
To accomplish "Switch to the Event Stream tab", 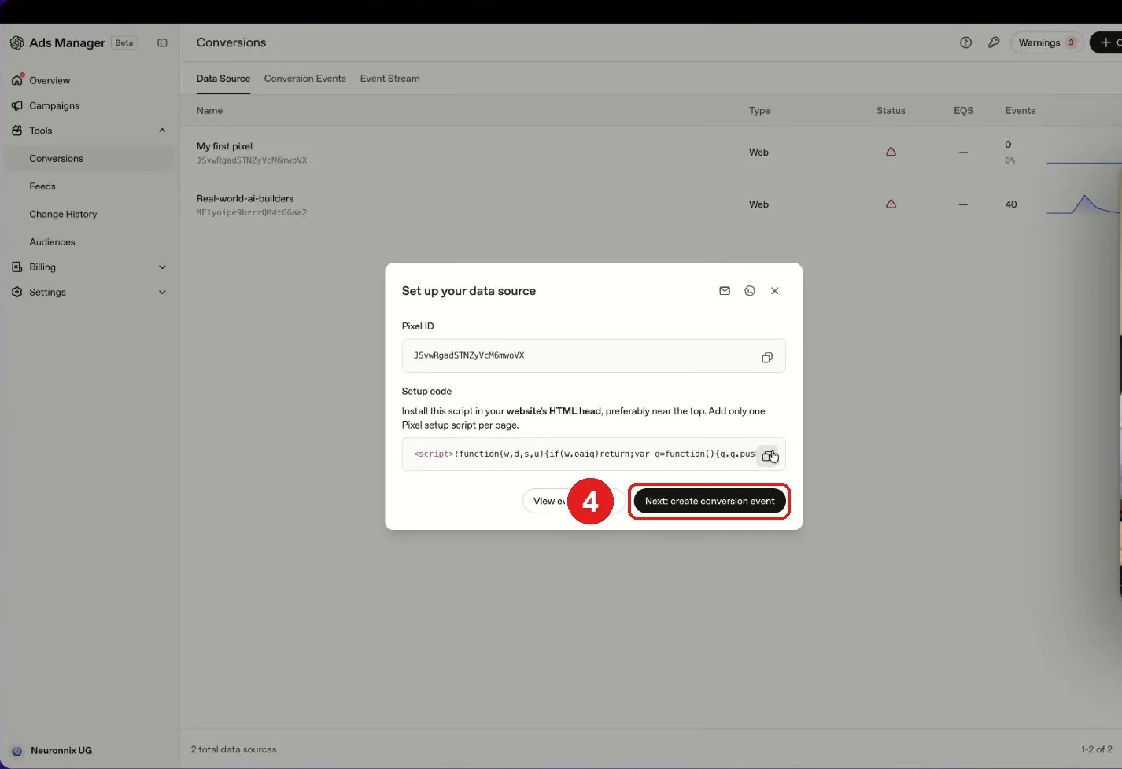I will pyautogui.click(x=389, y=79).
